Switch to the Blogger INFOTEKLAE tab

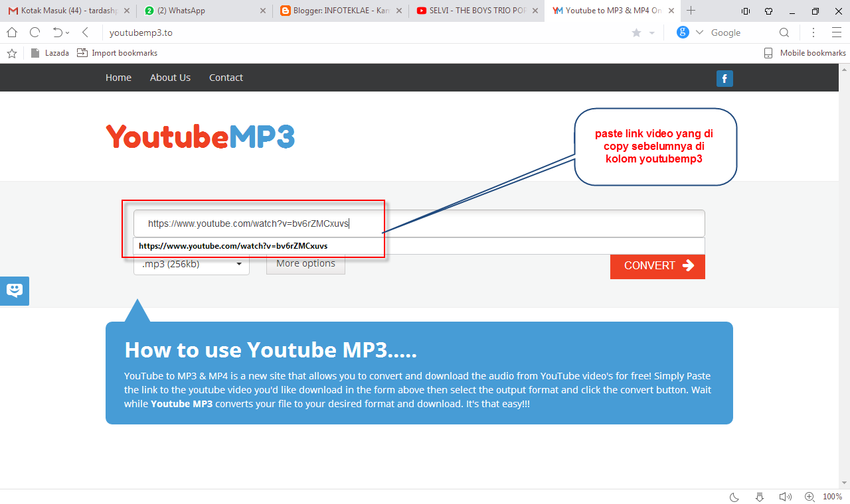(339, 11)
